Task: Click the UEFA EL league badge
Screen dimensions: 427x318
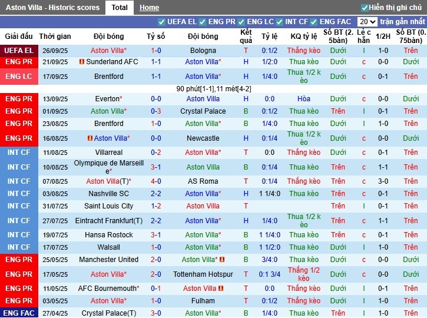Action: click(19, 51)
